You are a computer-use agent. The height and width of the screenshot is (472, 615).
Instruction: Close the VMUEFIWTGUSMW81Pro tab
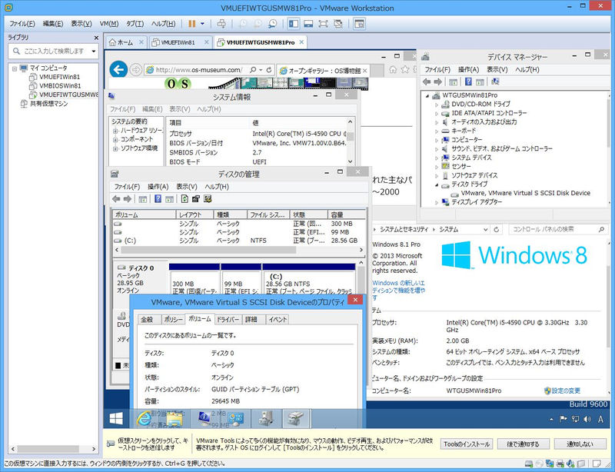(301, 42)
